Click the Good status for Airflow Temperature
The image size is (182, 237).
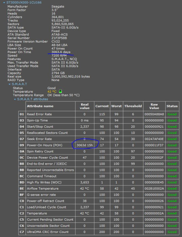tap(172, 189)
